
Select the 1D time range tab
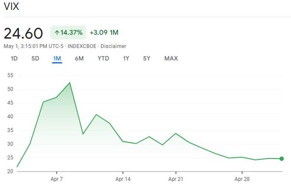click(14, 59)
